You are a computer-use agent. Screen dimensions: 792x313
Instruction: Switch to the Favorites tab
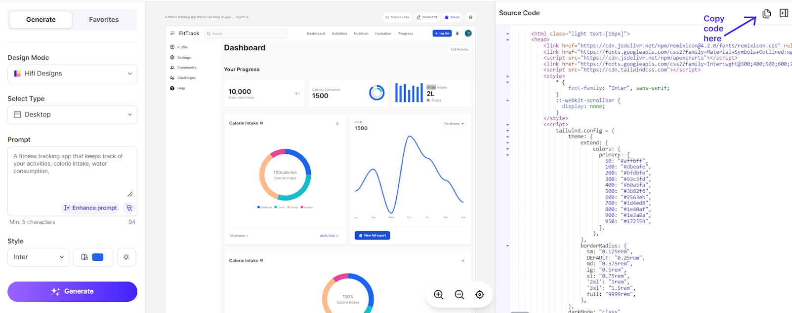click(104, 20)
